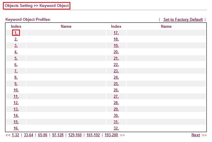View profiles page 161-192
This screenshot has height=142, width=212.
point(93,135)
